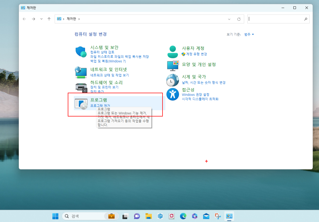Click the Control Panel taskbar icon
The image size is (319, 222).
click(x=229, y=216)
